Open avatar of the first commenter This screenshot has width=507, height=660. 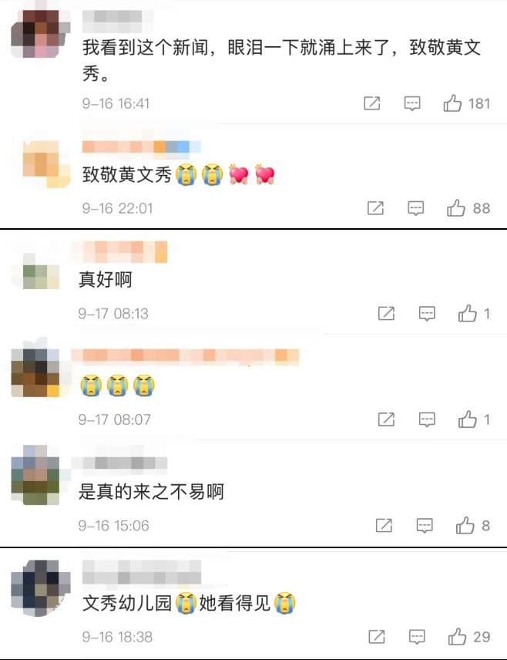[40, 35]
